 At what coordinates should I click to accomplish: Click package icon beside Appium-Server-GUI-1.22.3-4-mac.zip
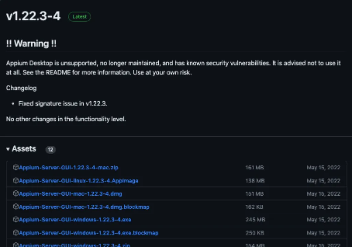point(15,167)
